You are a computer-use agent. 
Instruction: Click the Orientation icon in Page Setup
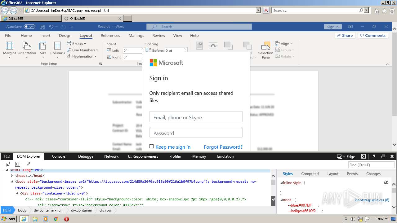[x=27, y=46]
